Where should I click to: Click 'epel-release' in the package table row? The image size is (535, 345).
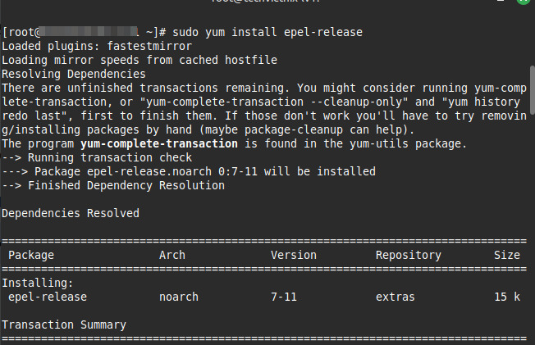click(x=48, y=297)
